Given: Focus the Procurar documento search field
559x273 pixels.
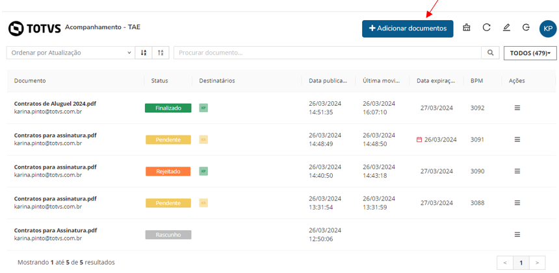Looking at the screenshot, I should (x=327, y=53).
